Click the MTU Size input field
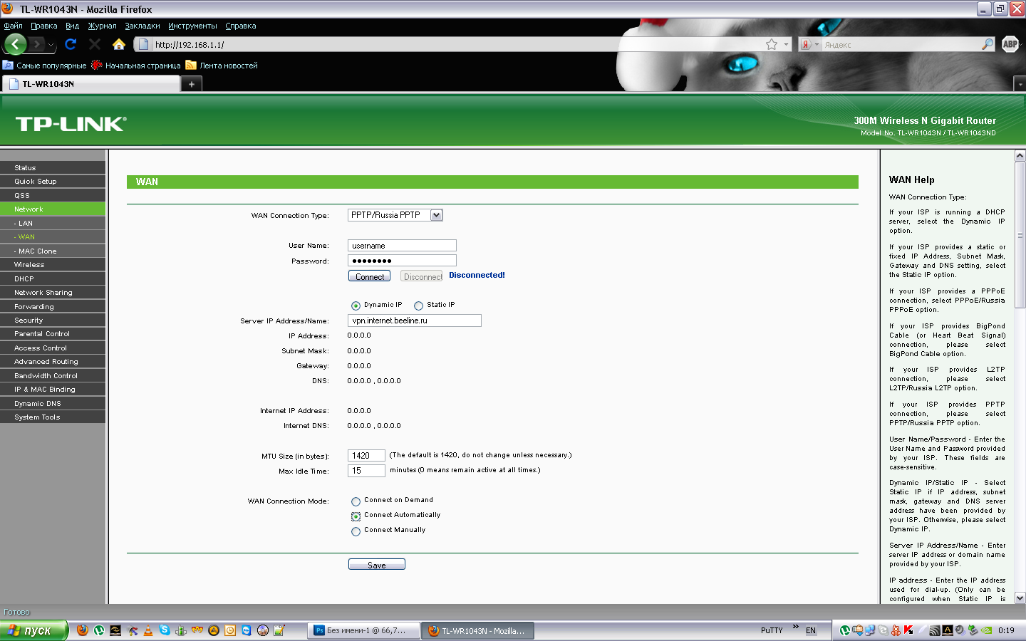1026x641 pixels. [366, 456]
